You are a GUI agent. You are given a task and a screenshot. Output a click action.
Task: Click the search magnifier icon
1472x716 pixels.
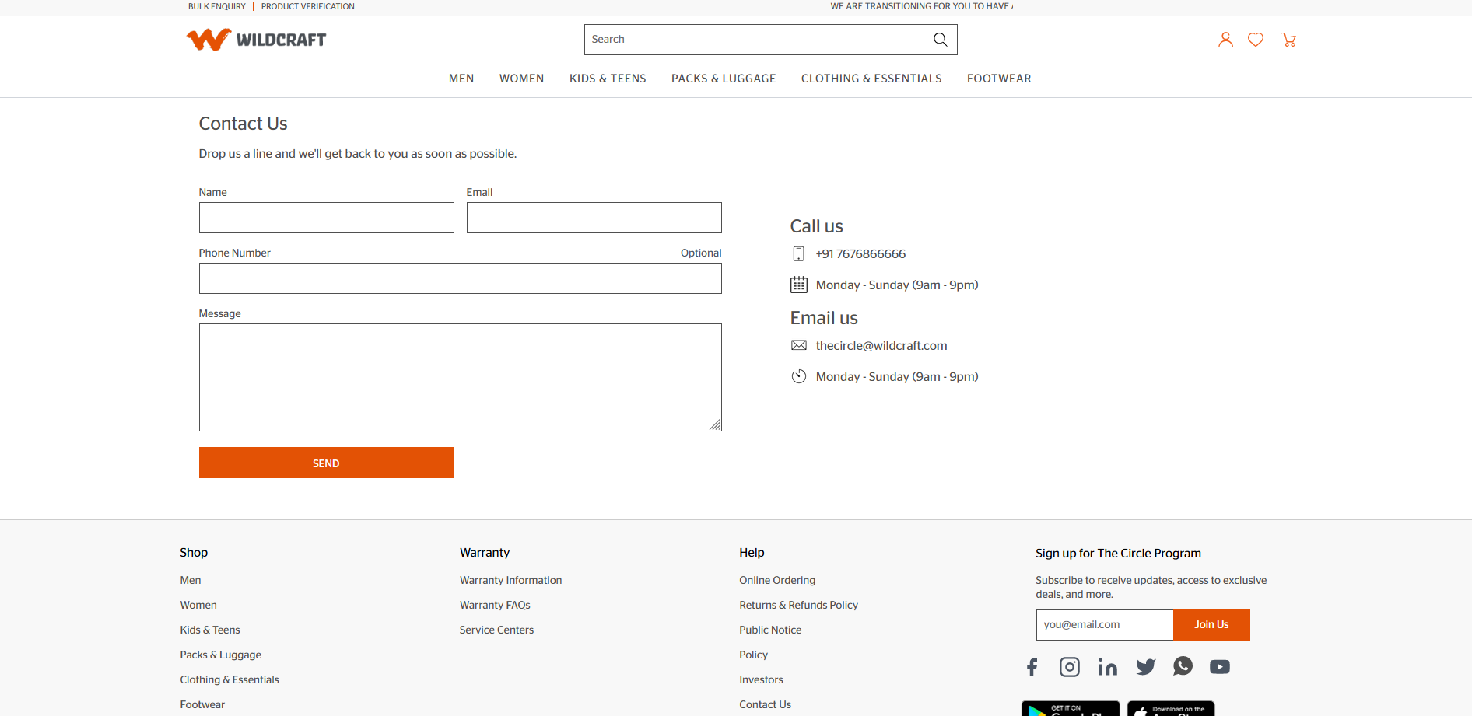pos(940,40)
